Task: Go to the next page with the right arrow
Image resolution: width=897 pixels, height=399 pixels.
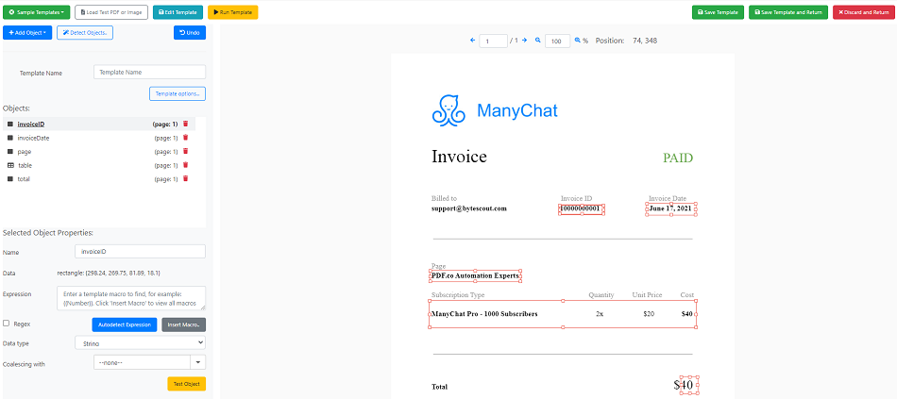Action: coord(525,41)
